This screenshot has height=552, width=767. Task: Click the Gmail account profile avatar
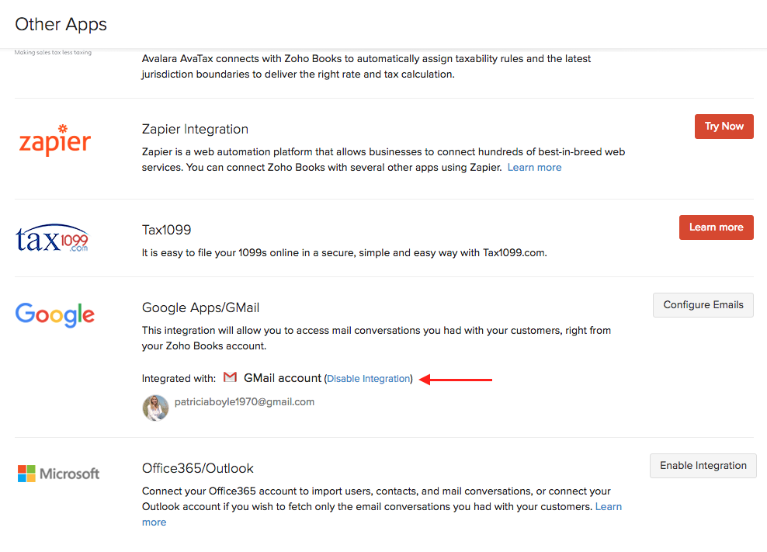click(155, 407)
